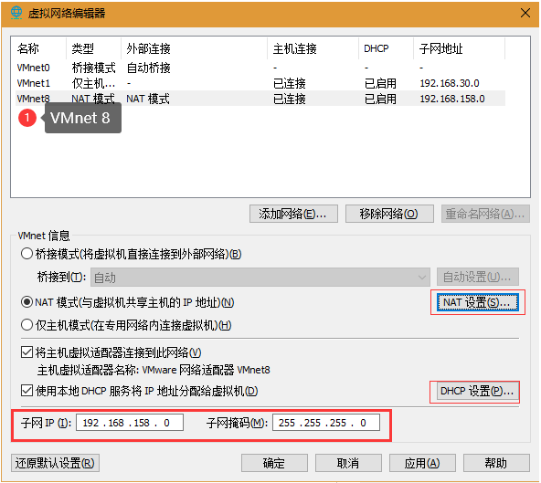
Task: Open 帮助 button
Action: tap(496, 463)
